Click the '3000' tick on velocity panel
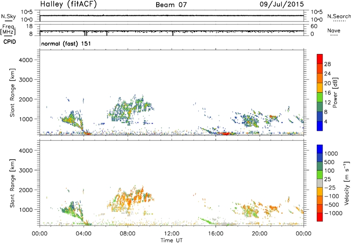351x243 pixels. point(25,170)
